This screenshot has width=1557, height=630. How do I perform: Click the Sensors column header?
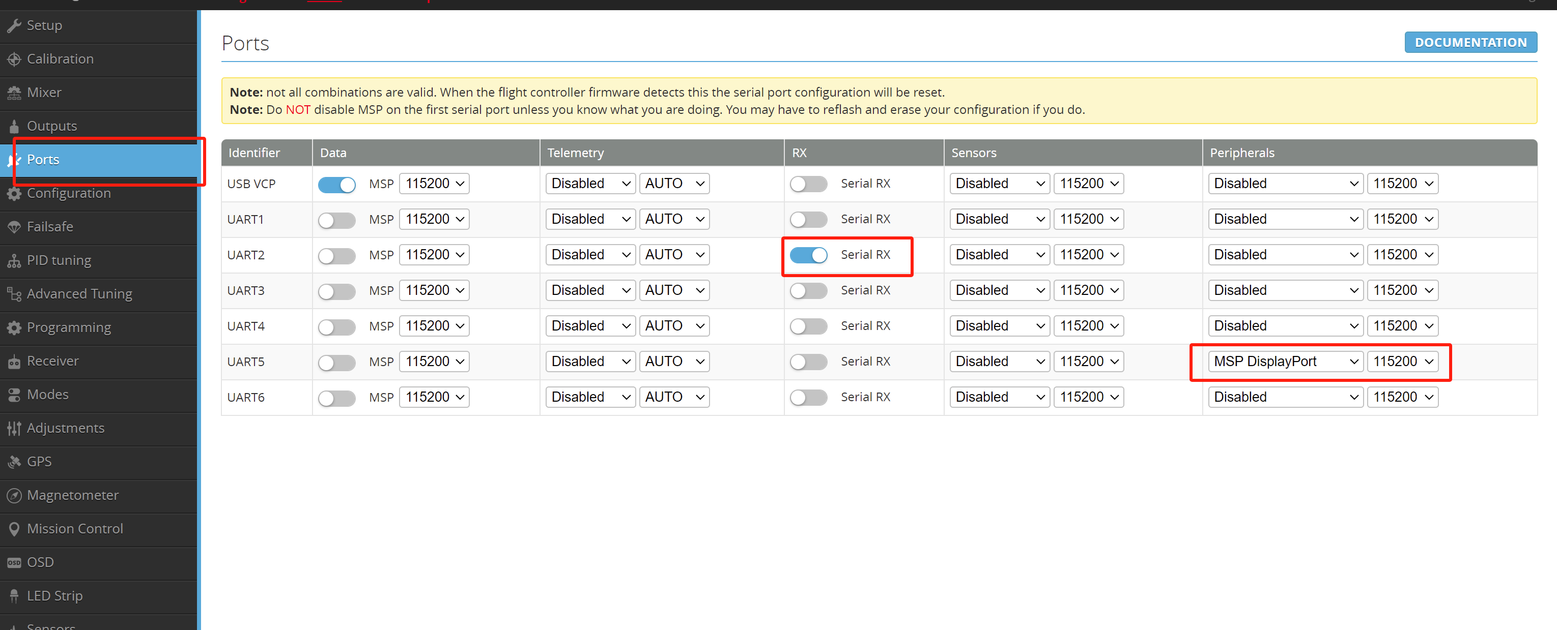pyautogui.click(x=1073, y=153)
